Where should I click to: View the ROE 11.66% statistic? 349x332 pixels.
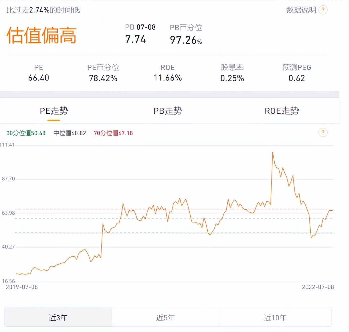tap(168, 78)
